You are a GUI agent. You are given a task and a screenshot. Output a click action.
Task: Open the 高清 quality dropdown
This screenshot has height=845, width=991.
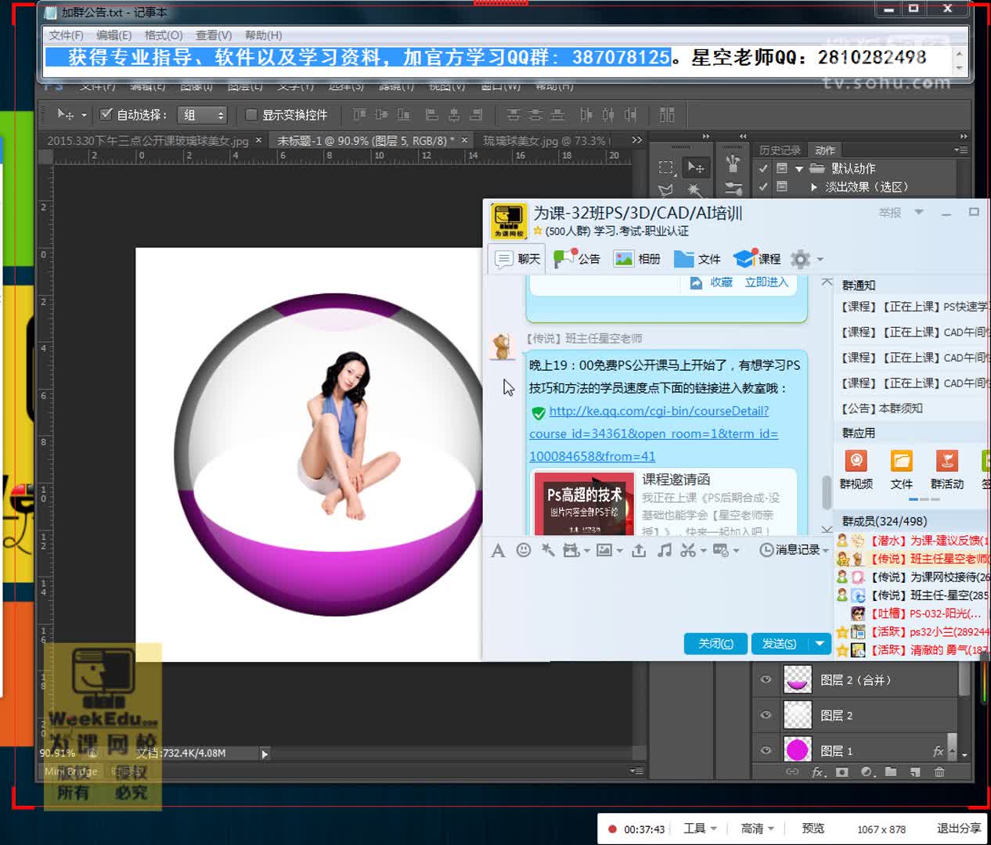click(757, 829)
